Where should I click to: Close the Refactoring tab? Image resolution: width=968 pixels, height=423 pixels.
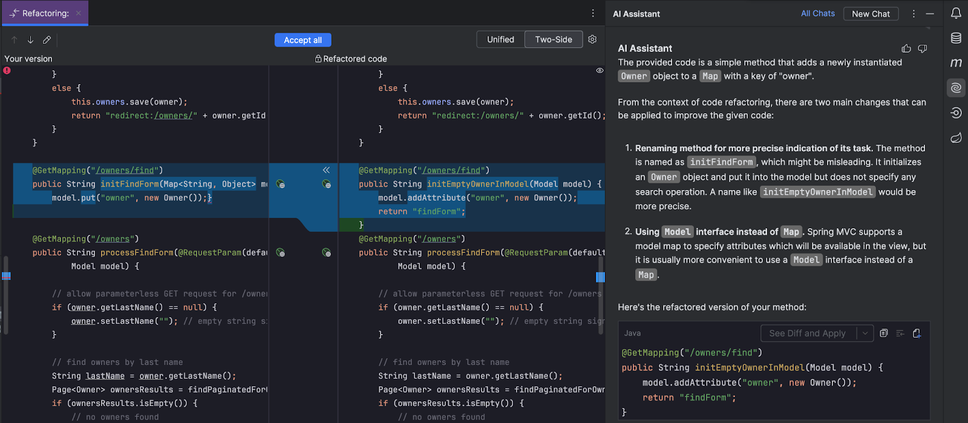pyautogui.click(x=79, y=13)
